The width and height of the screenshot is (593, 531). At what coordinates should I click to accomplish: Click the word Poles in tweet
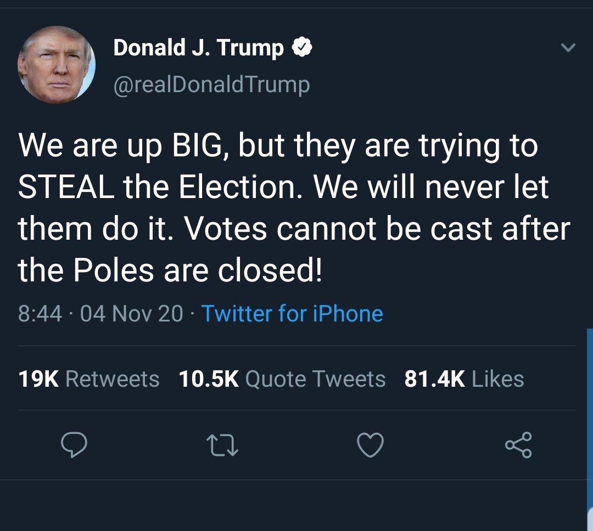(114, 270)
